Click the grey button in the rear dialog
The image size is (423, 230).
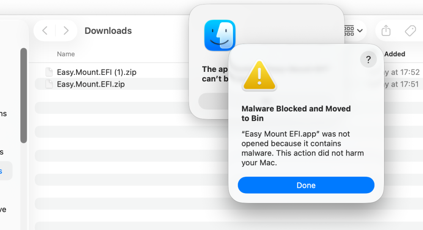[x=214, y=101]
